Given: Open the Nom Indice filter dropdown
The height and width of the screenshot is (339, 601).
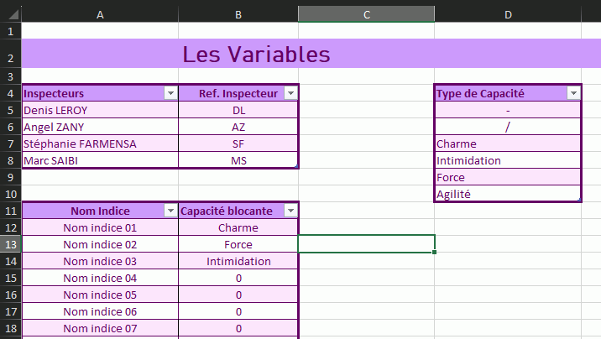Looking at the screenshot, I should click(170, 211).
